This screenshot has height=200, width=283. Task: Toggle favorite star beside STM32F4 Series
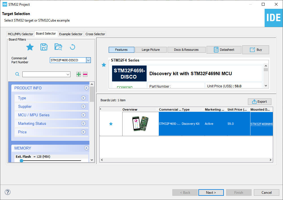pyautogui.click(x=104, y=65)
